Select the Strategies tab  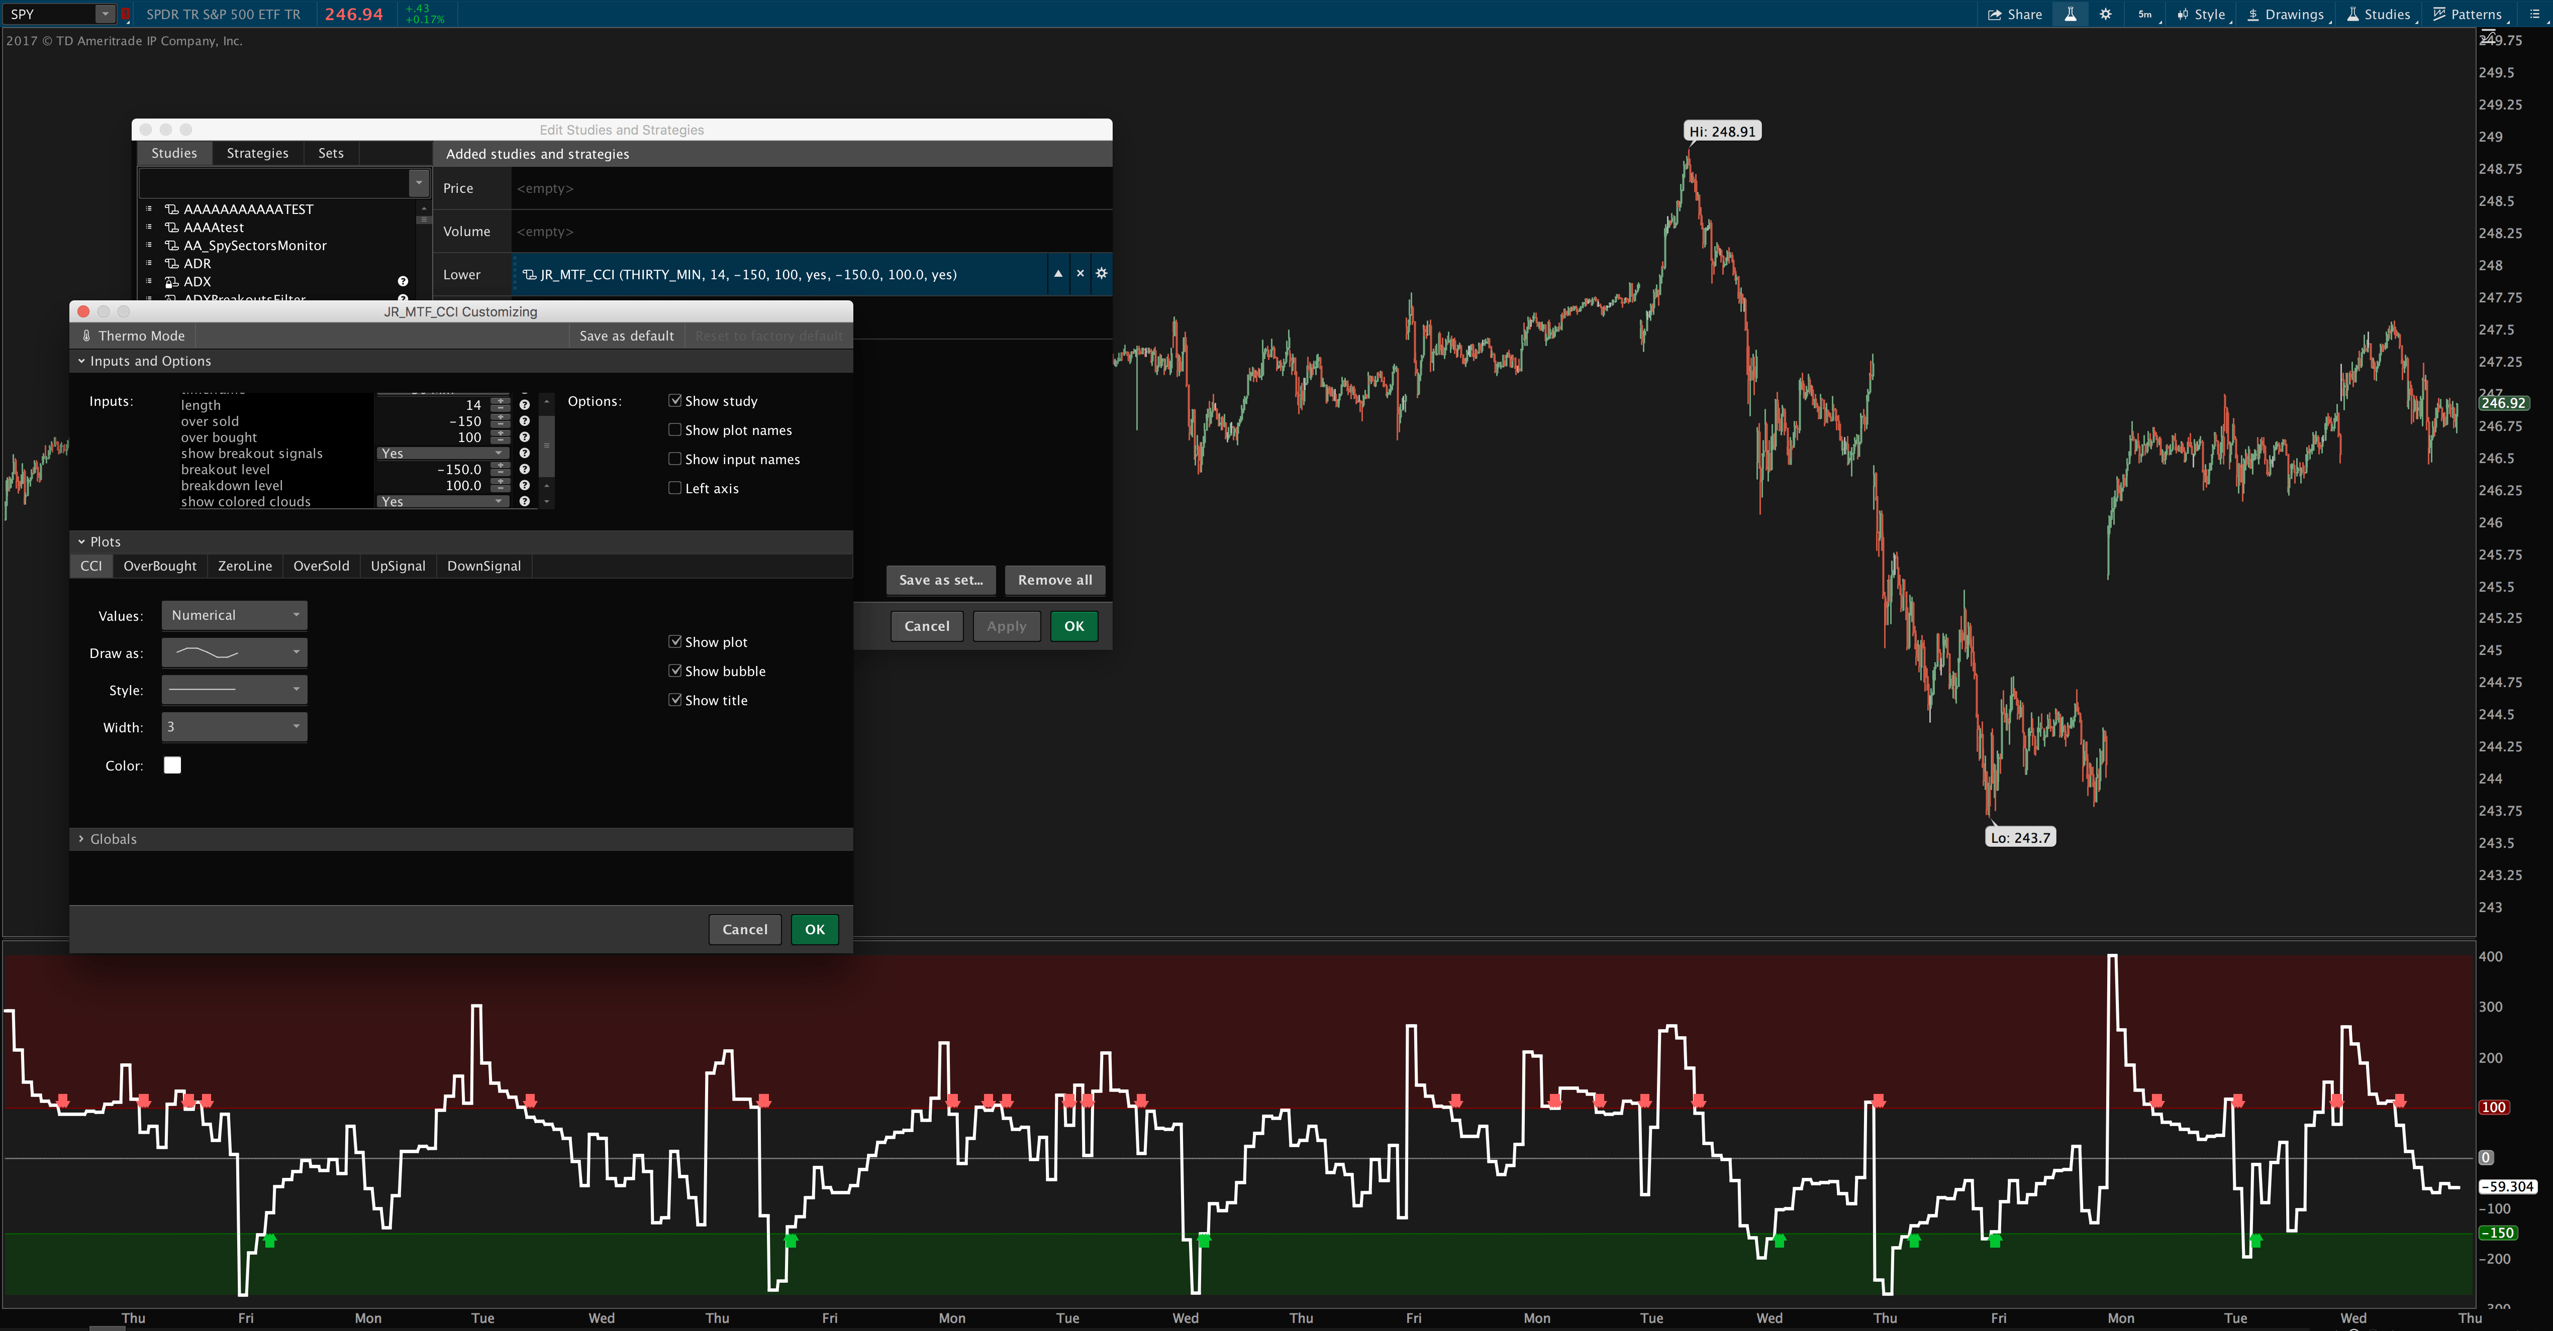coord(257,154)
